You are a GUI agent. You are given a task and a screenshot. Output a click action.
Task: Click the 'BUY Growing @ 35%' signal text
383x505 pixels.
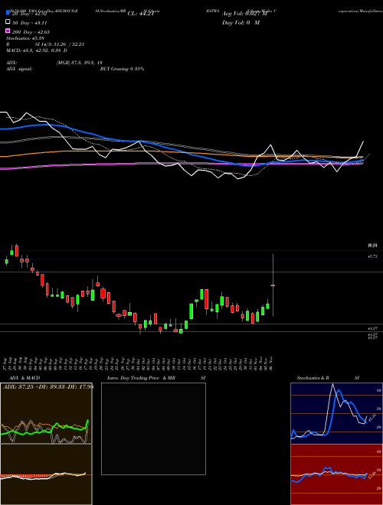(122, 69)
